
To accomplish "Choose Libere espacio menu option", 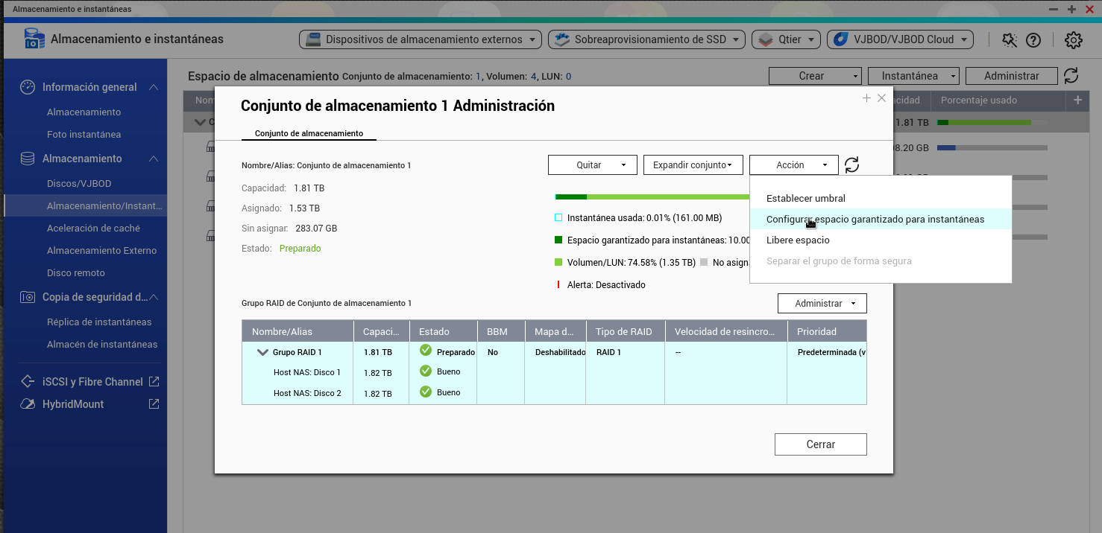I will coord(798,240).
